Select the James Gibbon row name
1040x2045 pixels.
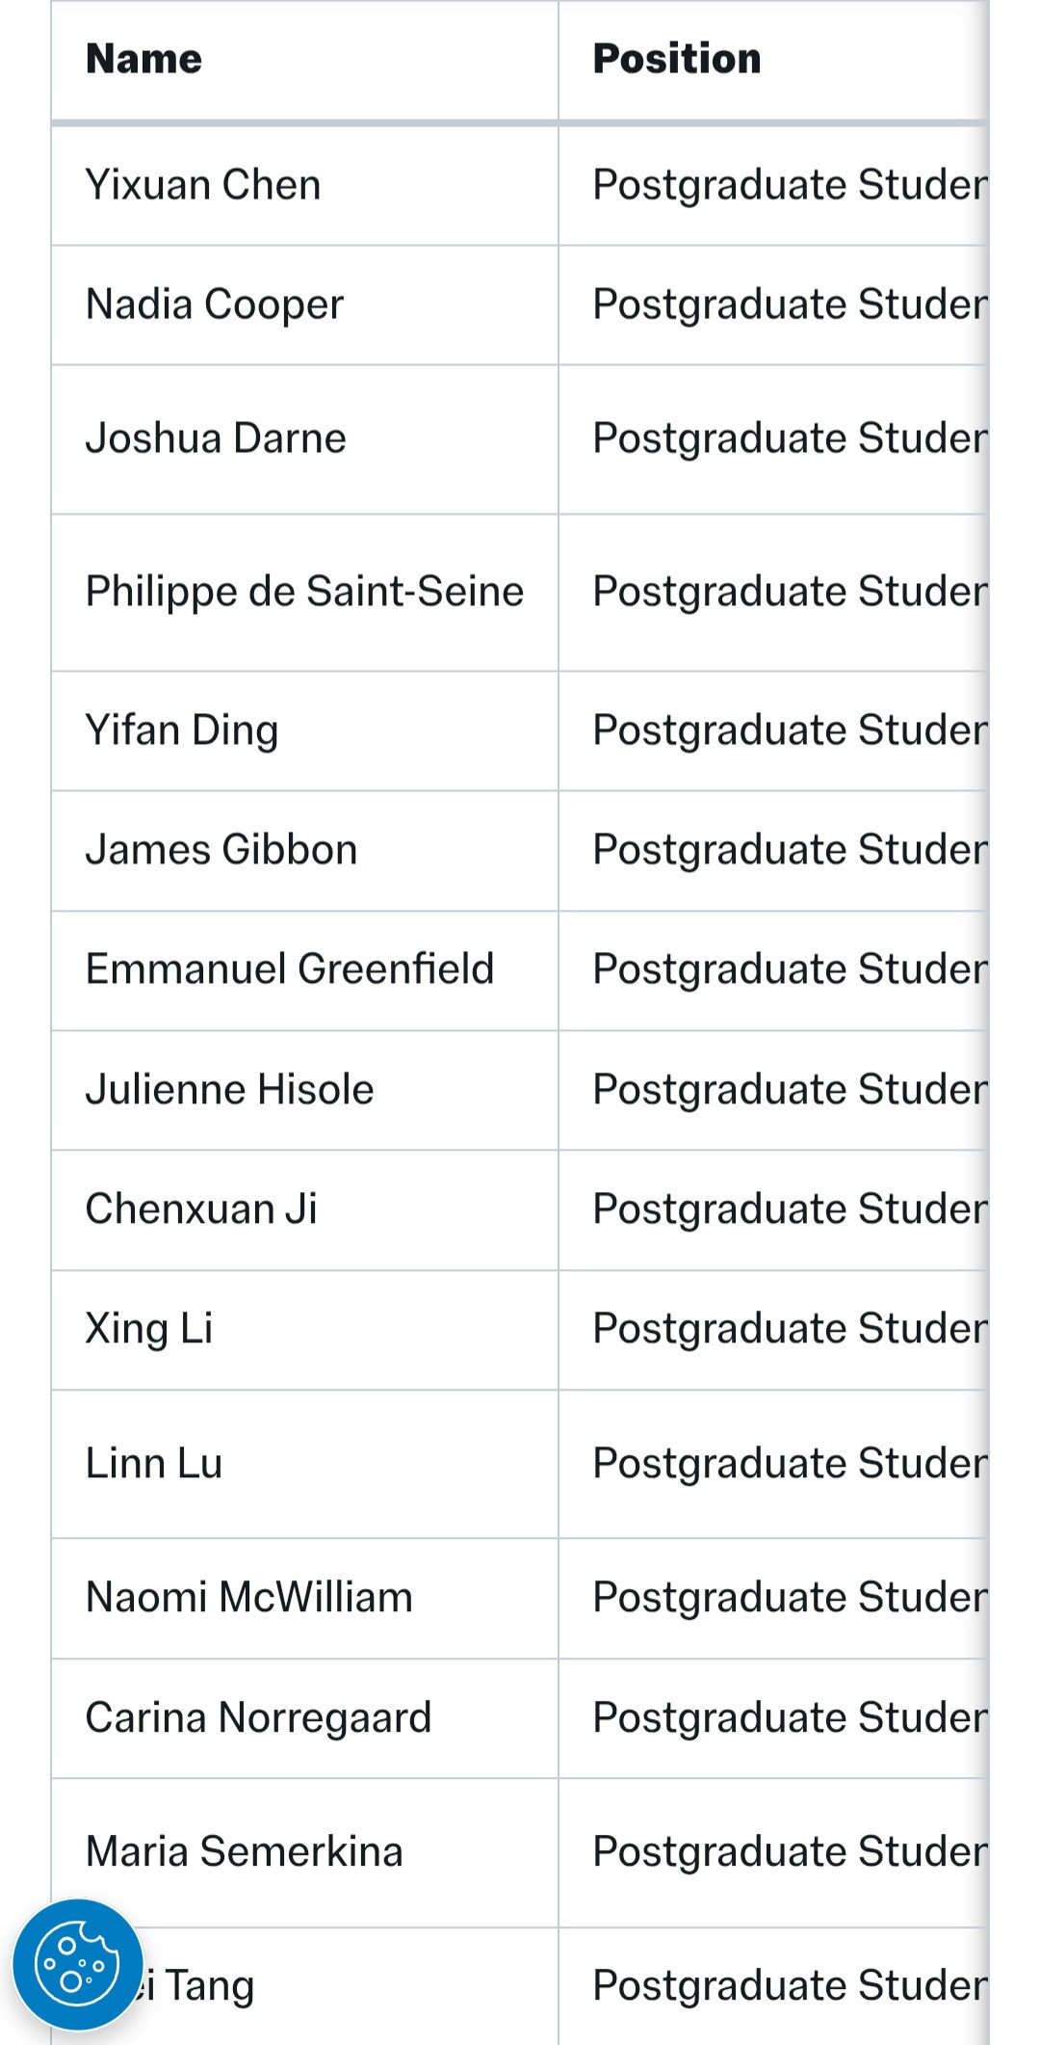[221, 850]
